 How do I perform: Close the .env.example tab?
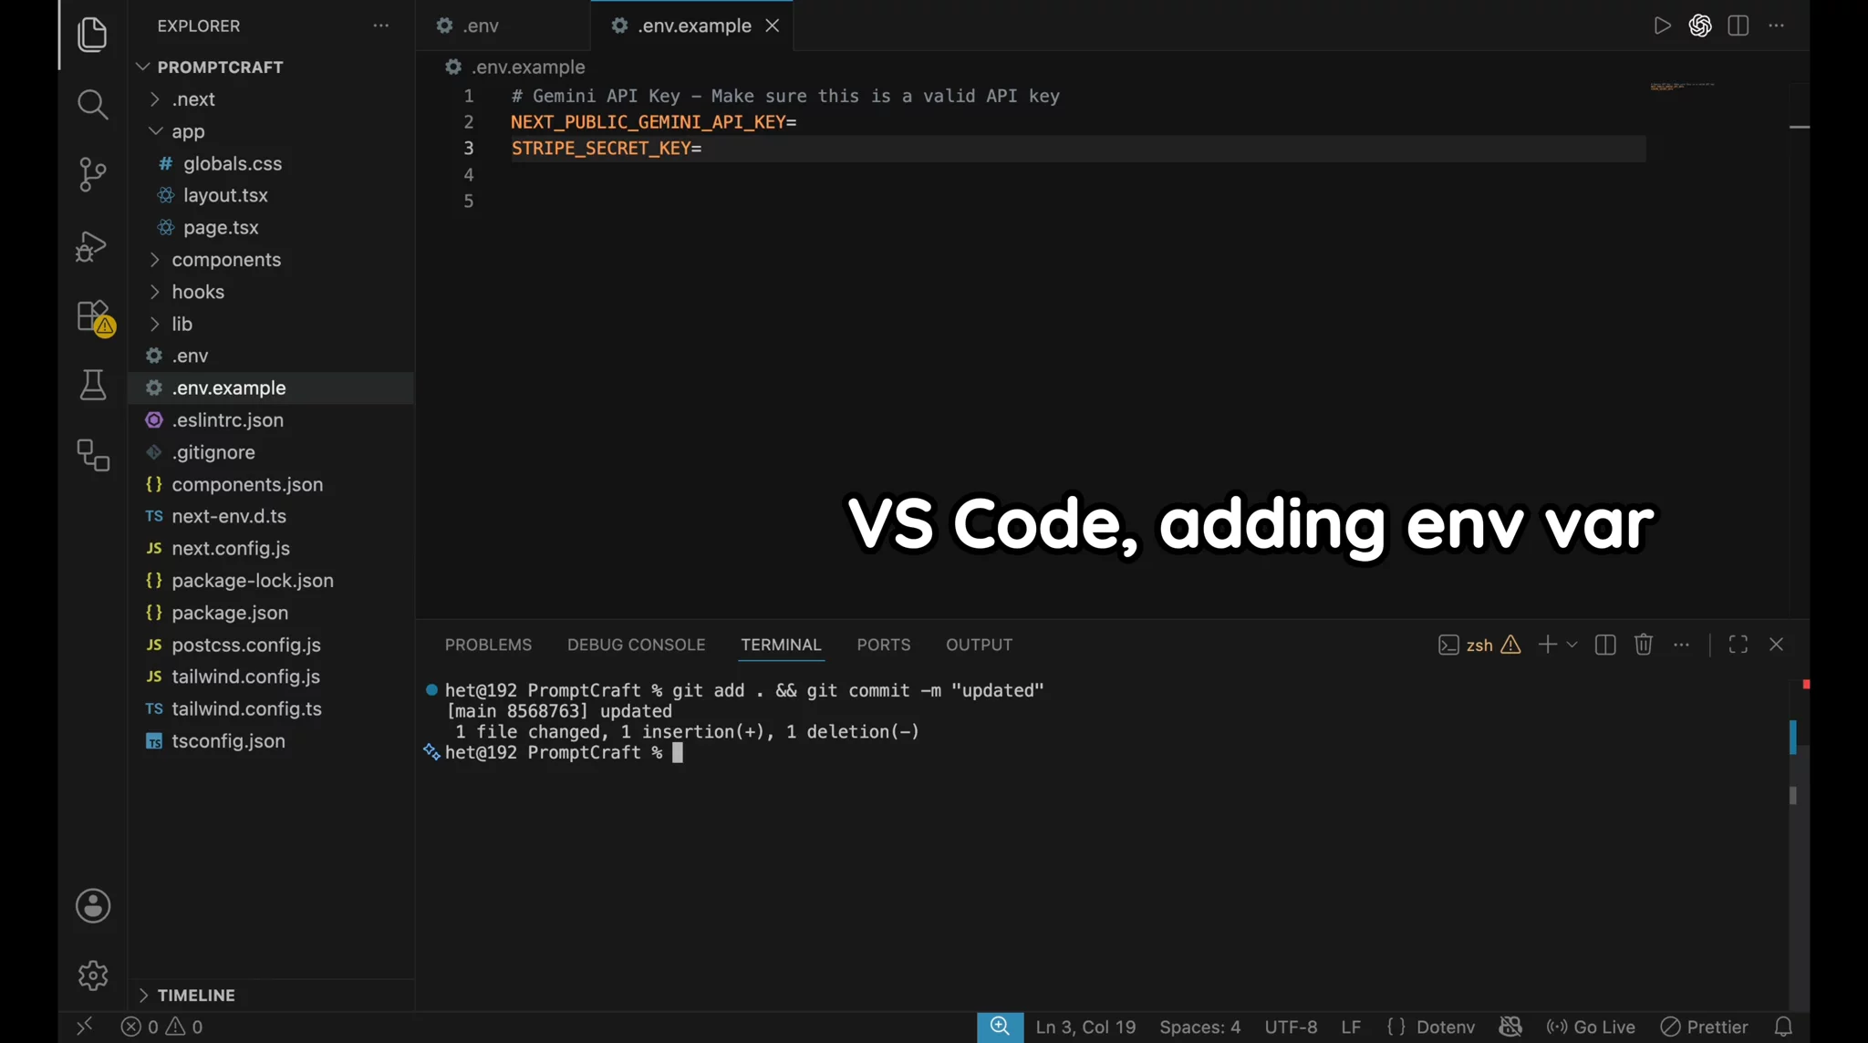tap(773, 26)
